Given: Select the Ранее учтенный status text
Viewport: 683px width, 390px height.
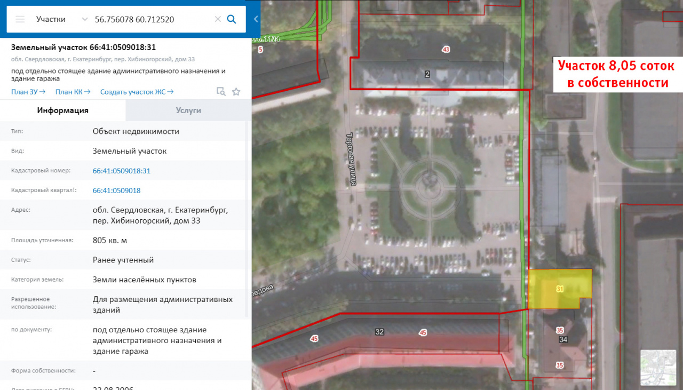Looking at the screenshot, I should [x=123, y=260].
